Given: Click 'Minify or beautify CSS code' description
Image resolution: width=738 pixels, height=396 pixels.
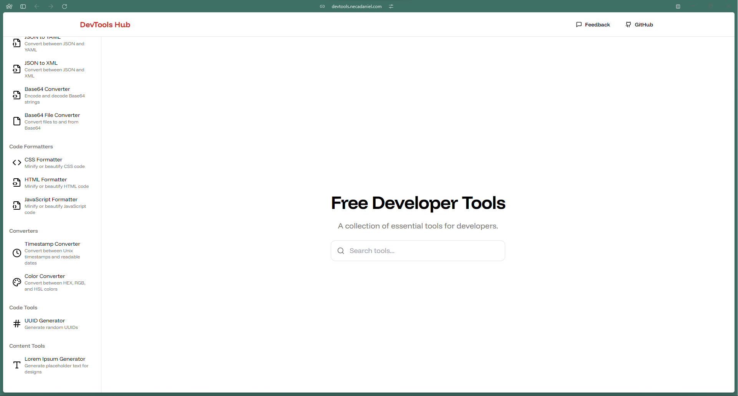Looking at the screenshot, I should (x=55, y=166).
